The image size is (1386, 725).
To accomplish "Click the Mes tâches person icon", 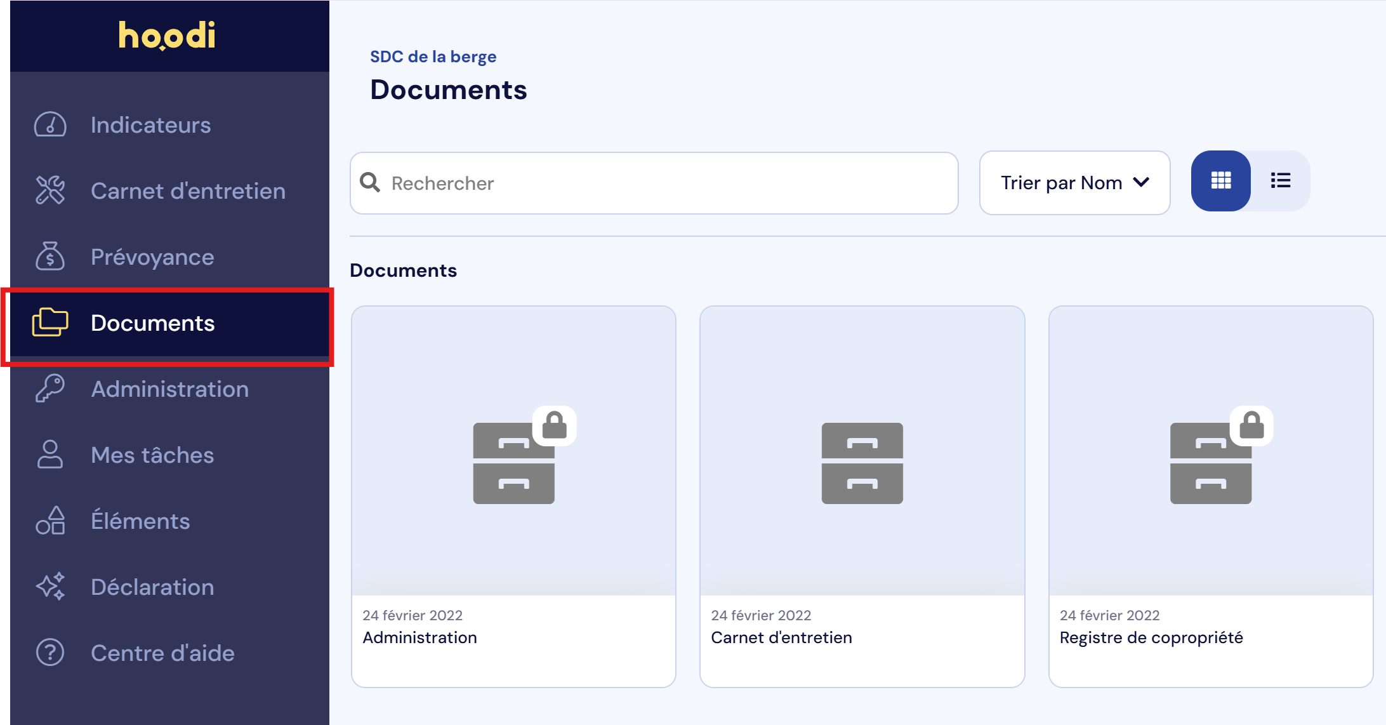I will [x=50, y=455].
